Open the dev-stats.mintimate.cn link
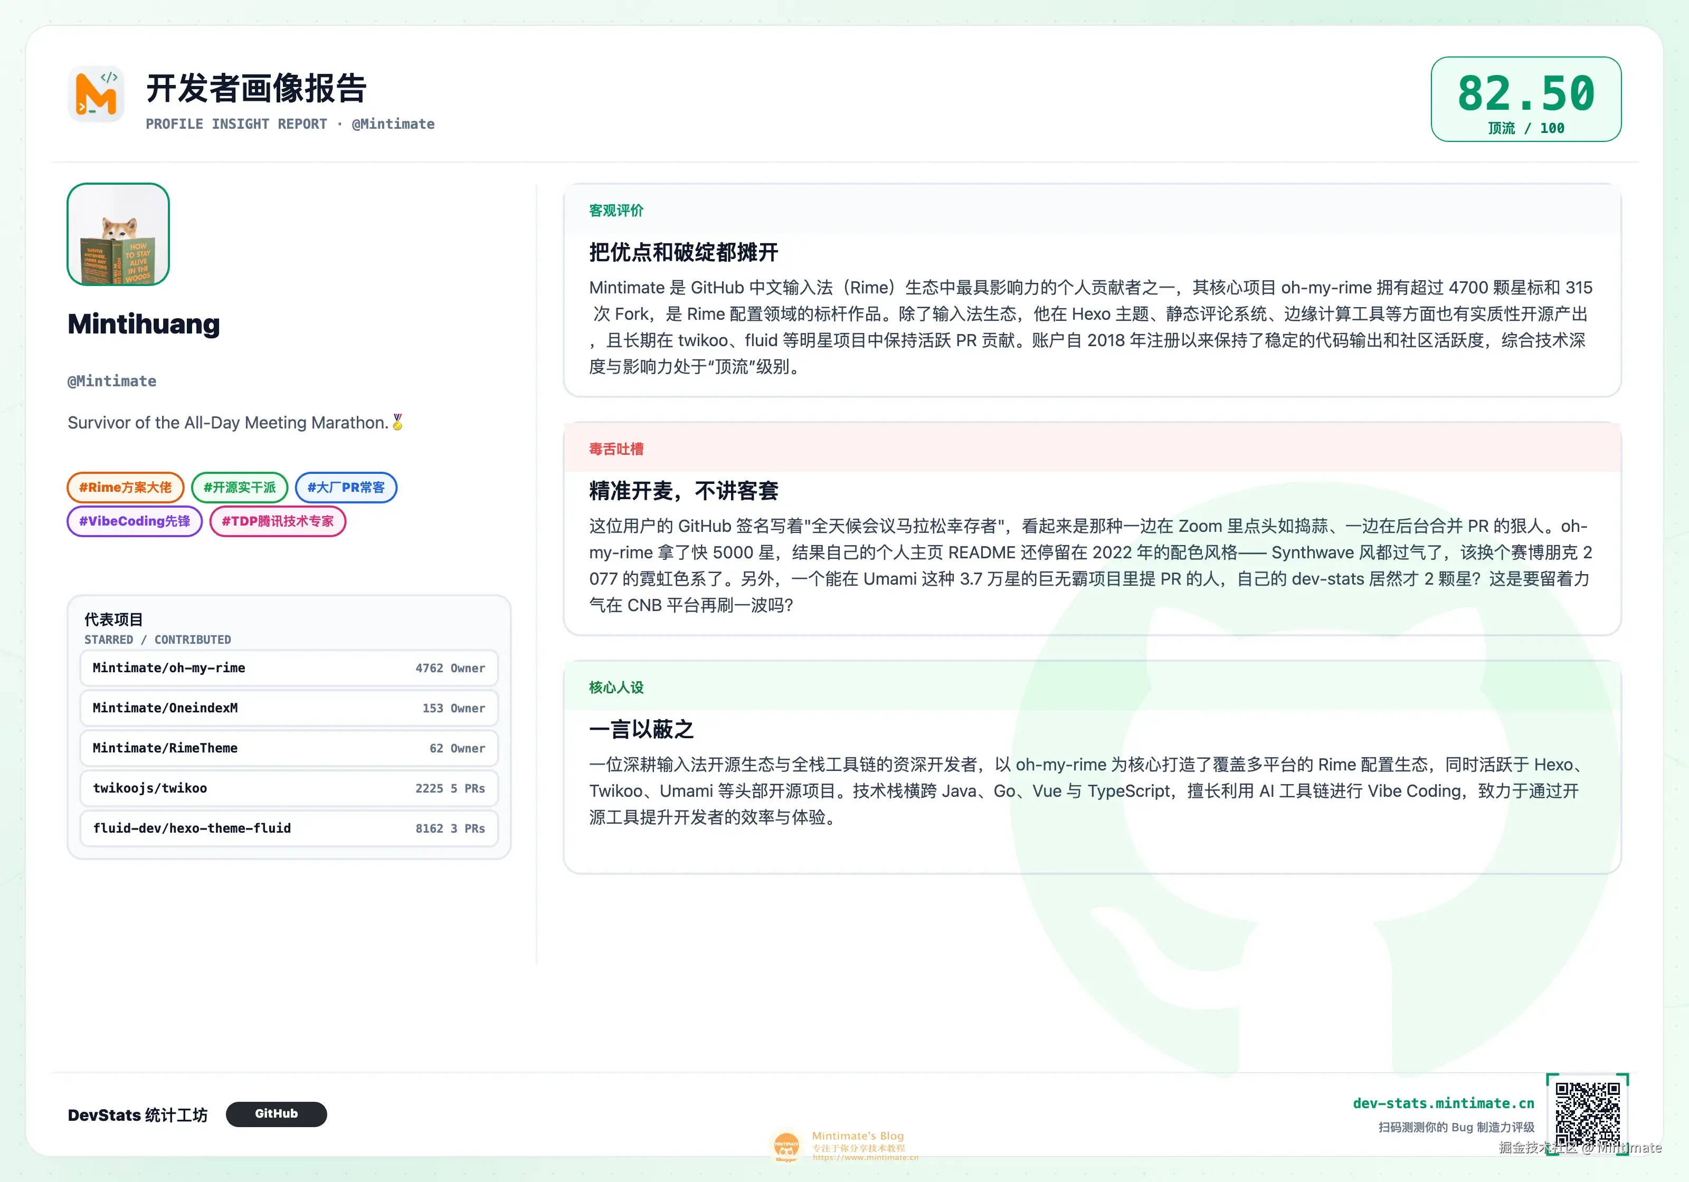Image resolution: width=1689 pixels, height=1182 pixels. pyautogui.click(x=1443, y=1102)
